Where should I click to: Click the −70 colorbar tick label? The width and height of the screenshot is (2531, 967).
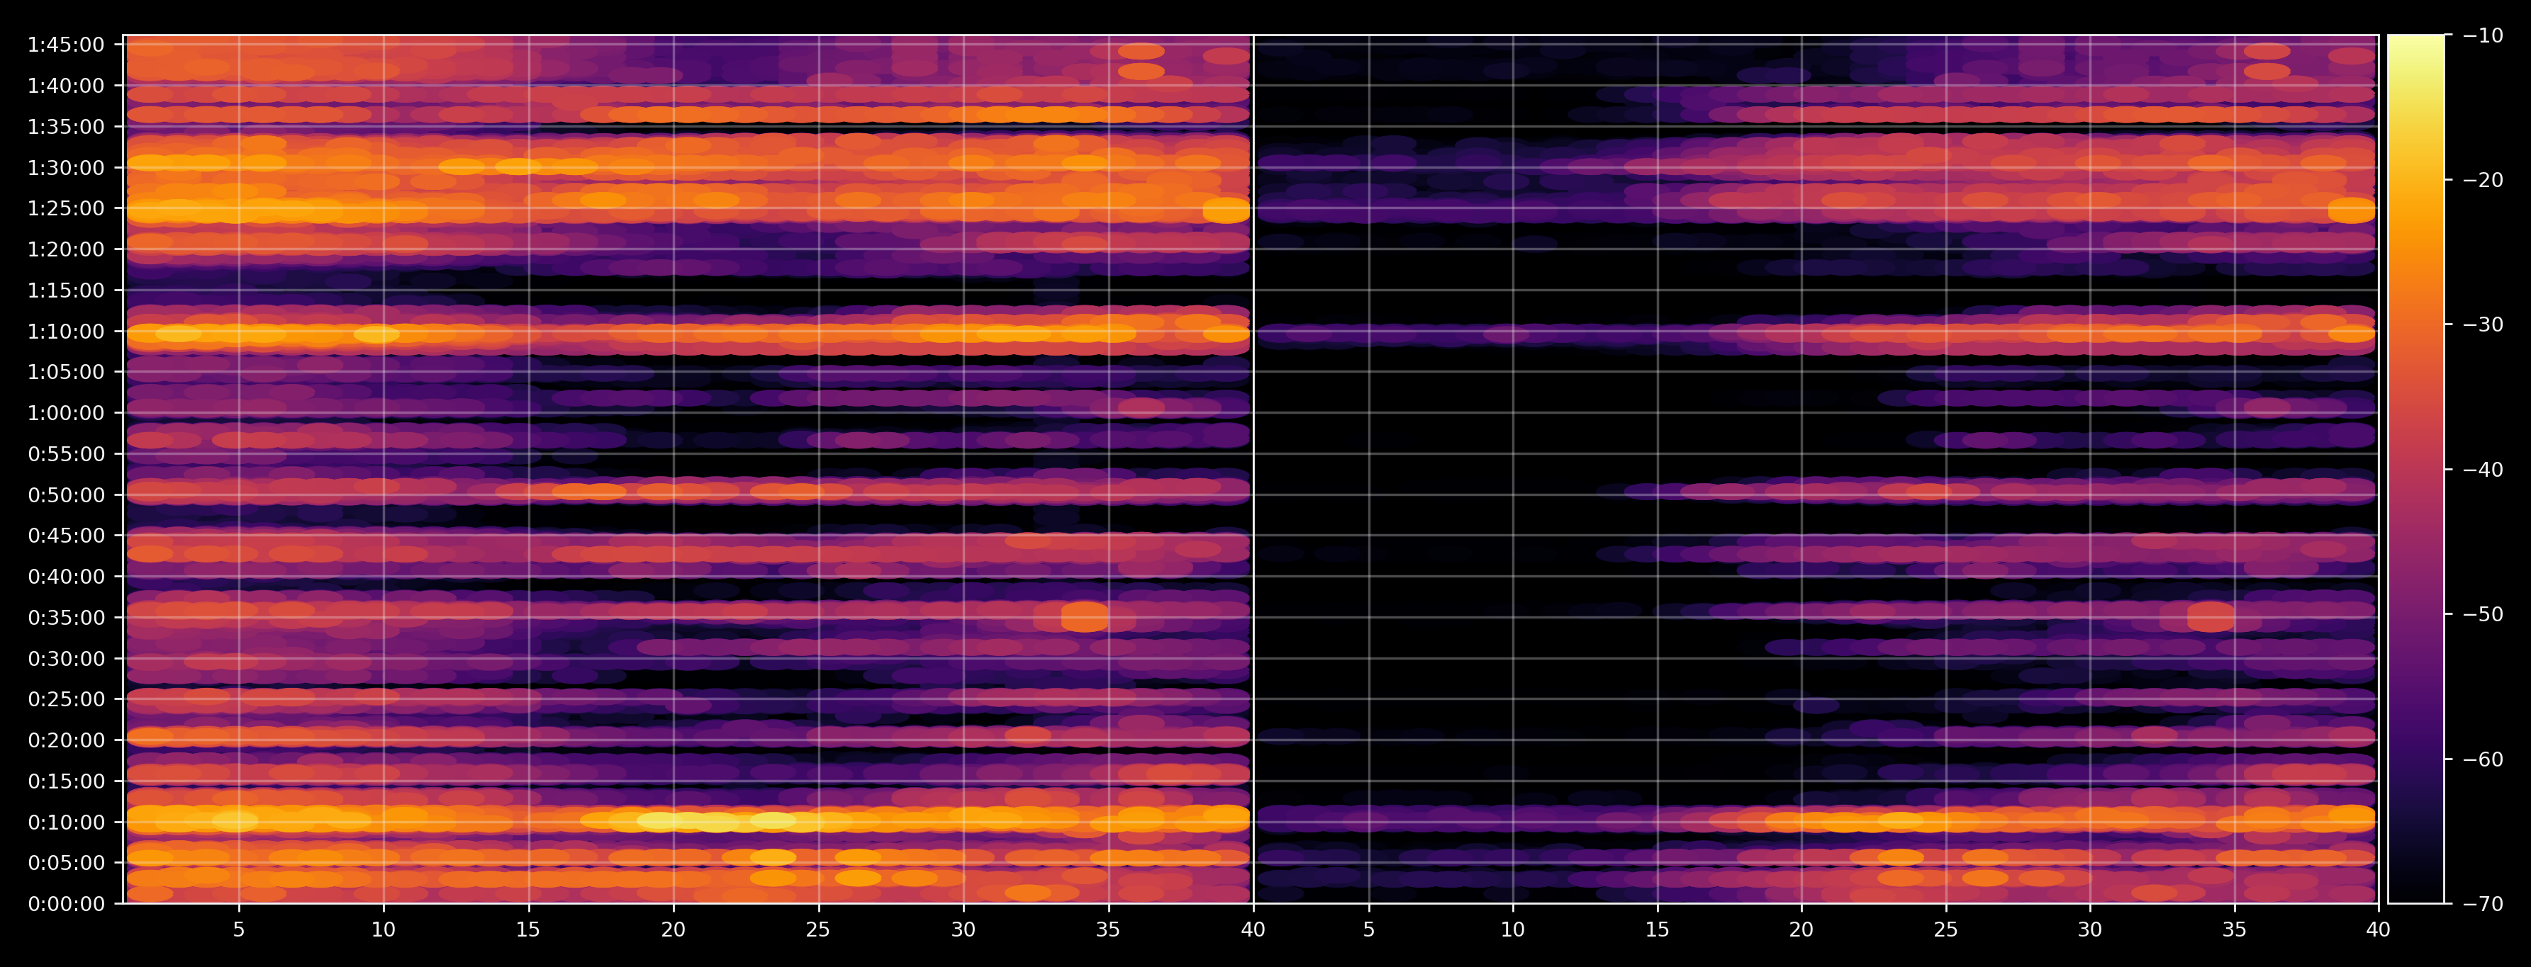pos(2483,904)
